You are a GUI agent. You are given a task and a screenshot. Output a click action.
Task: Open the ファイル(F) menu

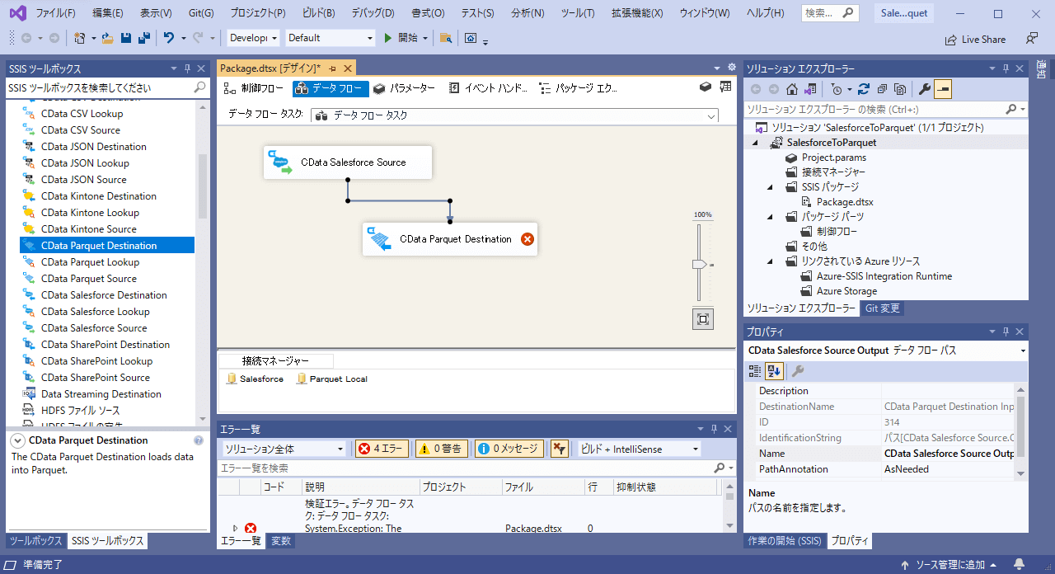pyautogui.click(x=56, y=13)
